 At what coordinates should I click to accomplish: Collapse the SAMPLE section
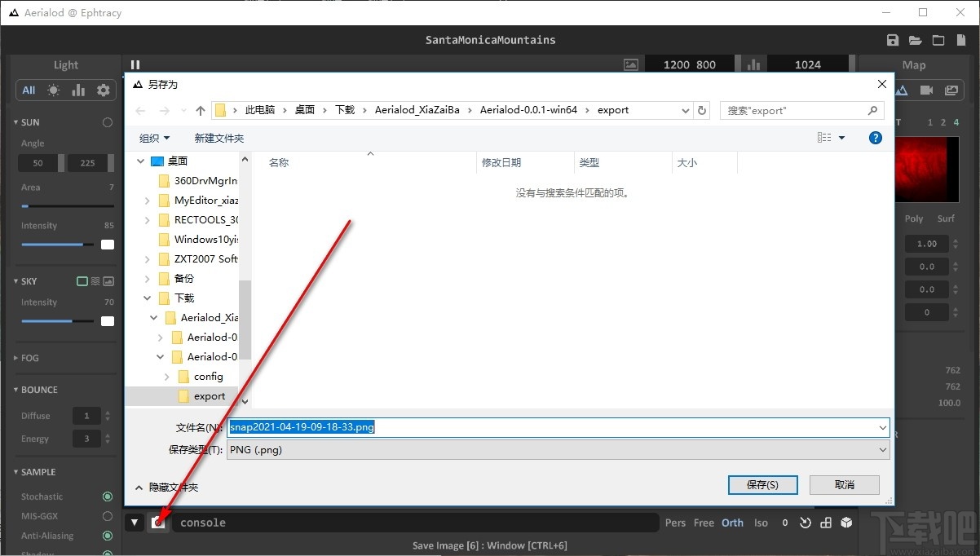pos(15,472)
